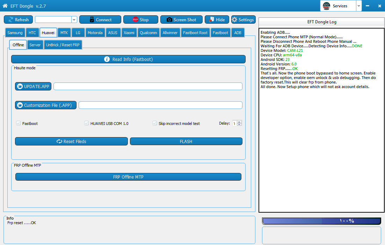The image size is (385, 245).
Task: Click the Screen Shot button label
Action: click(x=185, y=19)
